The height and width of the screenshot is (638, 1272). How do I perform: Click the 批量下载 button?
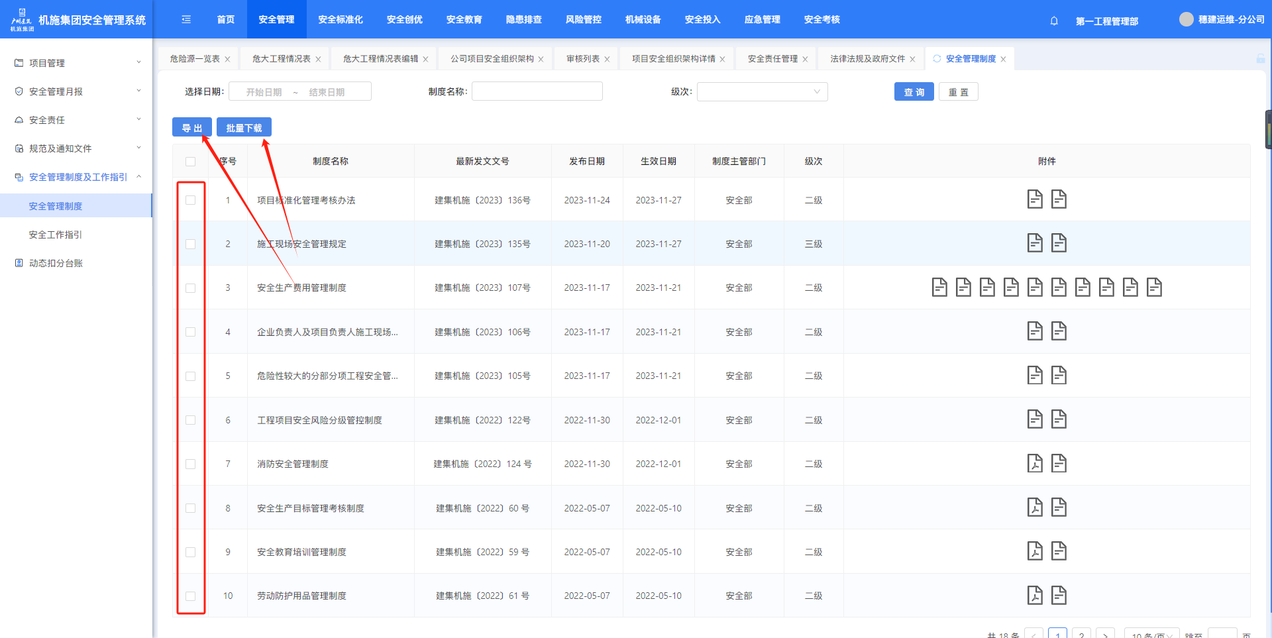pyautogui.click(x=244, y=128)
